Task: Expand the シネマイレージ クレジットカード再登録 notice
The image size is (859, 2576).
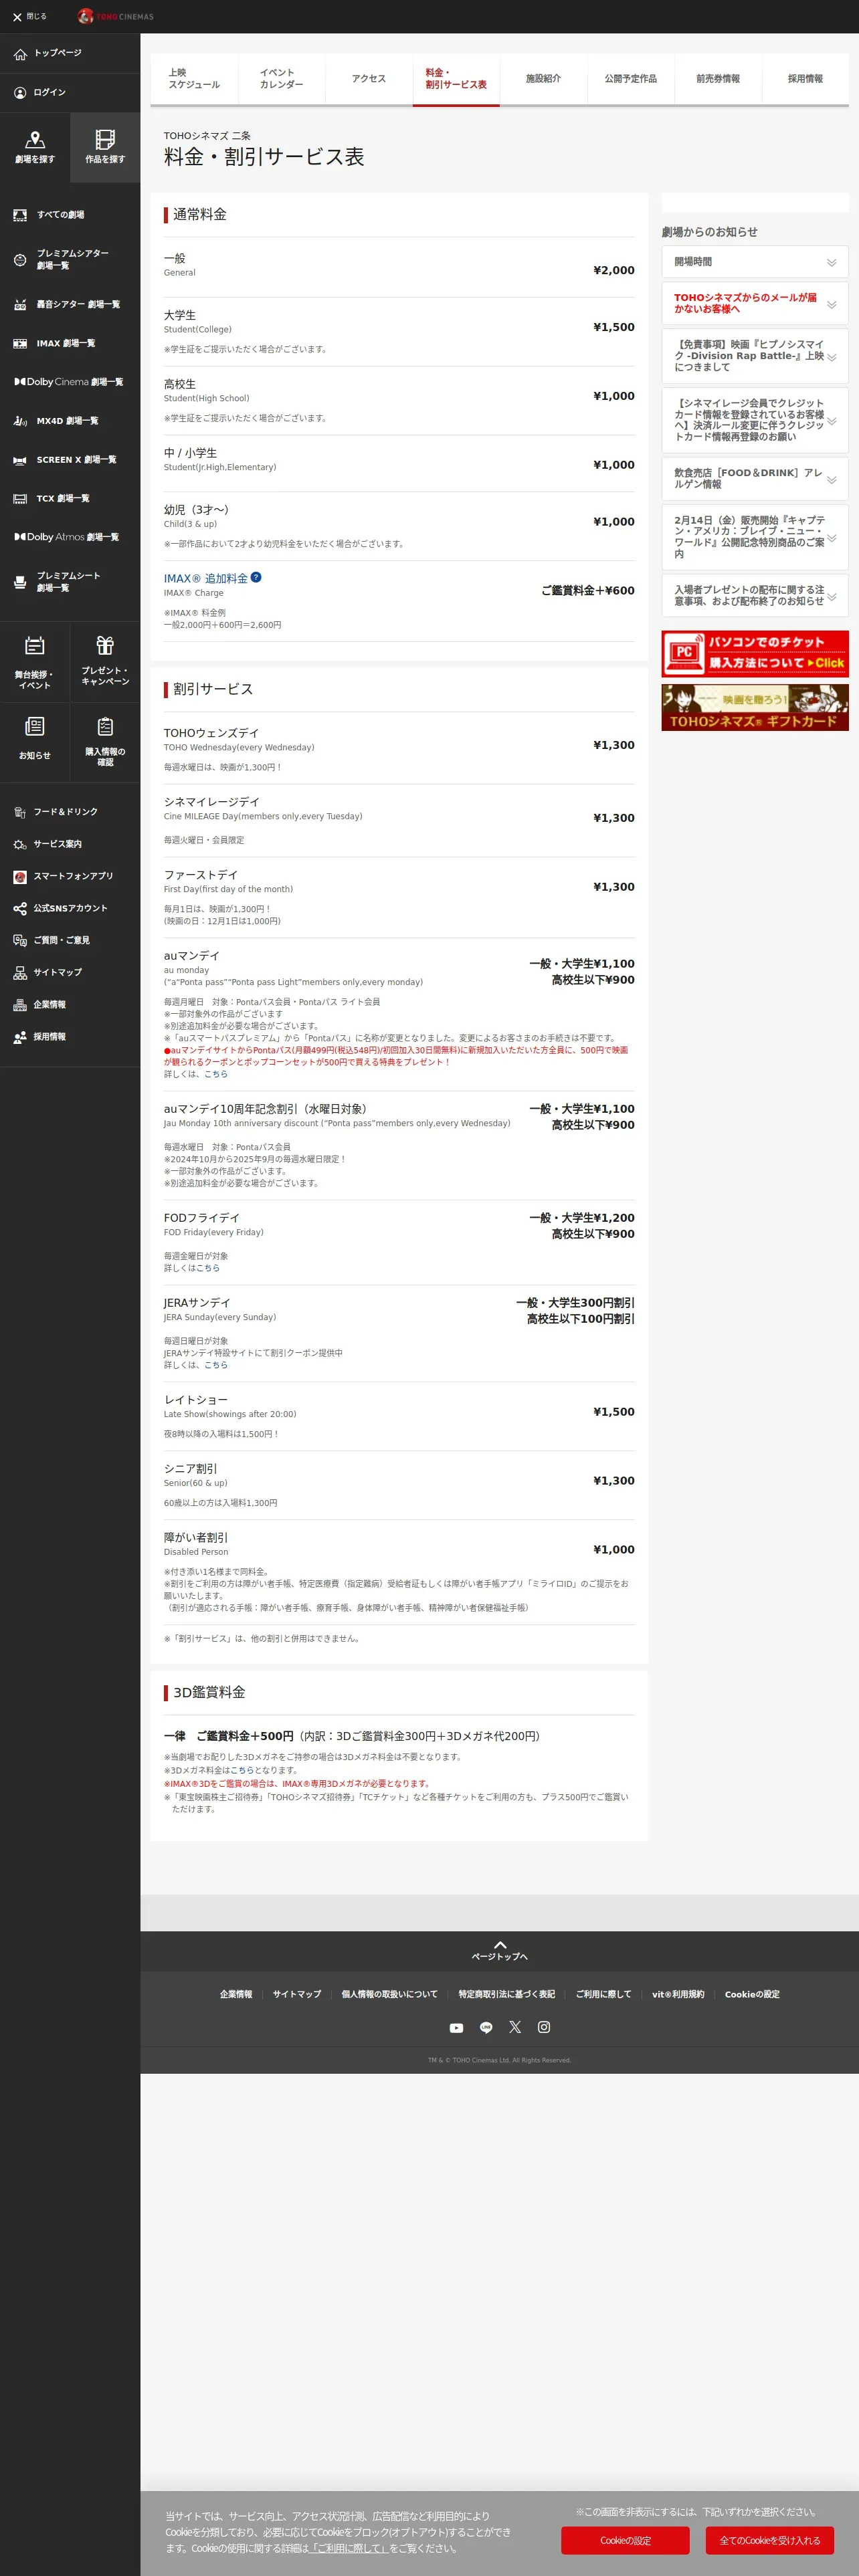Action: (755, 420)
